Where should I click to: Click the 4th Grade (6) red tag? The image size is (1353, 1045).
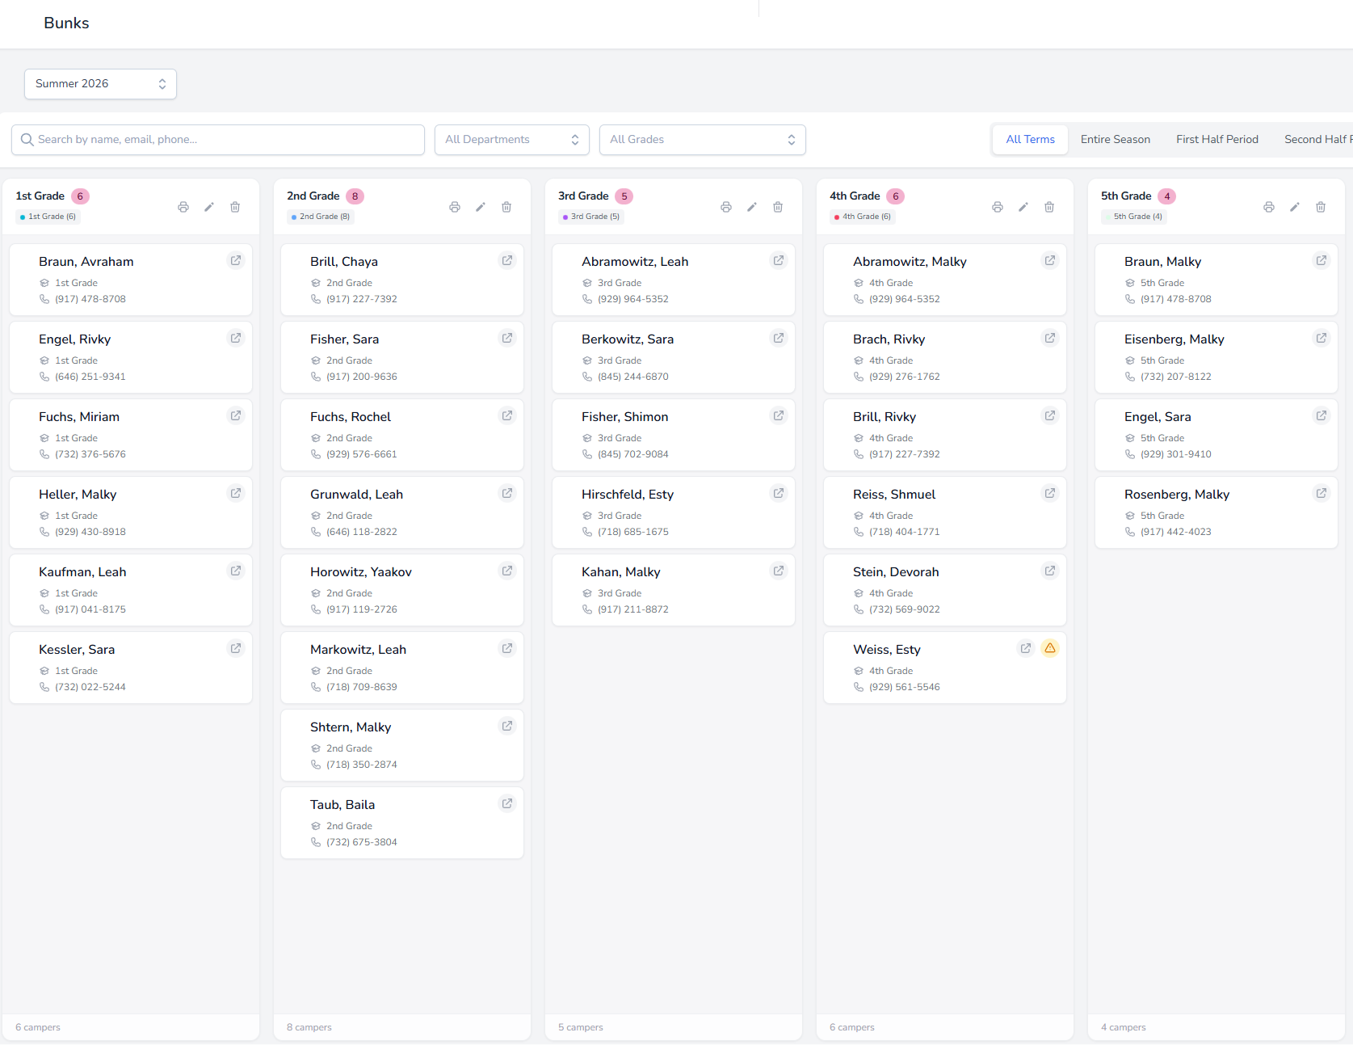point(862,217)
